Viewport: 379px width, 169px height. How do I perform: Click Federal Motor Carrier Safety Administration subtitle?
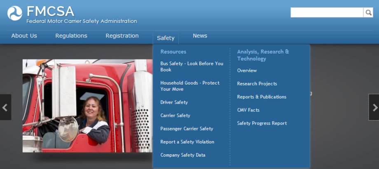pyautogui.click(x=82, y=21)
